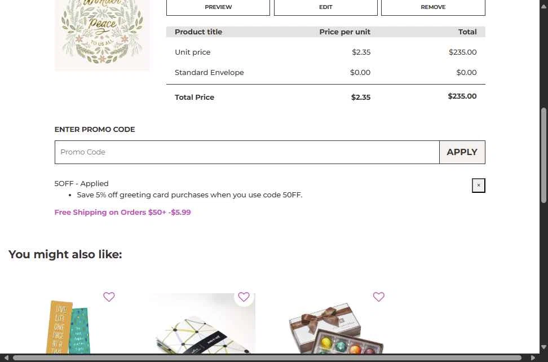This screenshot has height=362, width=548.
Task: Favorite the bookmark product with heart icon
Action: tap(109, 297)
